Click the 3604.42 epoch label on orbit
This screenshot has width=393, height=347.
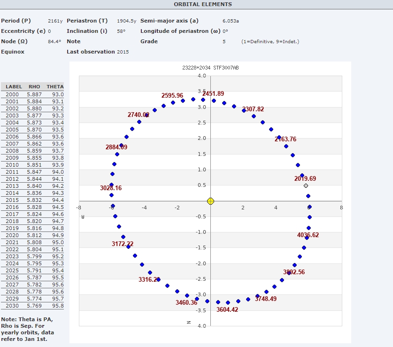227,310
